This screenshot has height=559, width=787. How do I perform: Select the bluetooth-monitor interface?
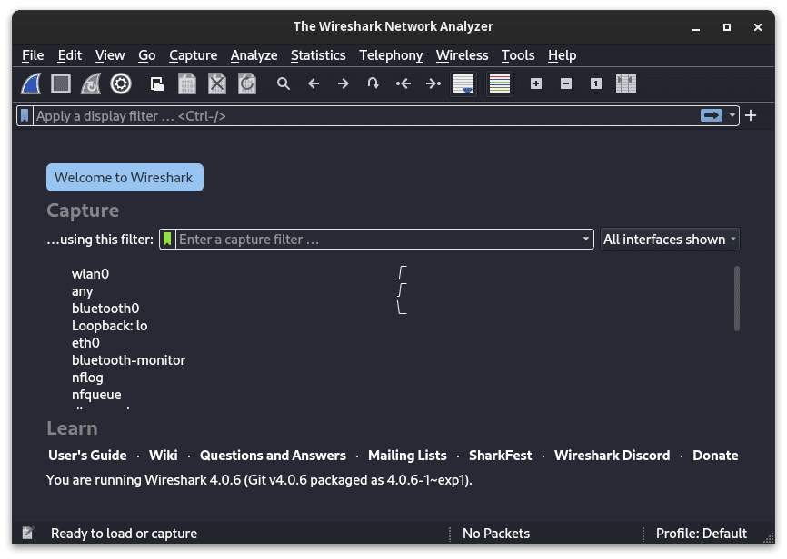click(128, 360)
